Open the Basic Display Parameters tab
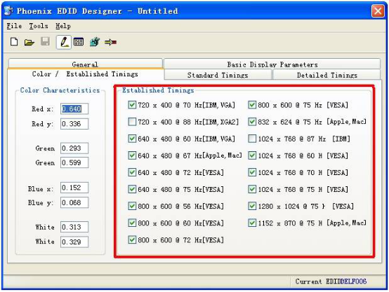Screen dimensions: 389x292 (x=272, y=64)
